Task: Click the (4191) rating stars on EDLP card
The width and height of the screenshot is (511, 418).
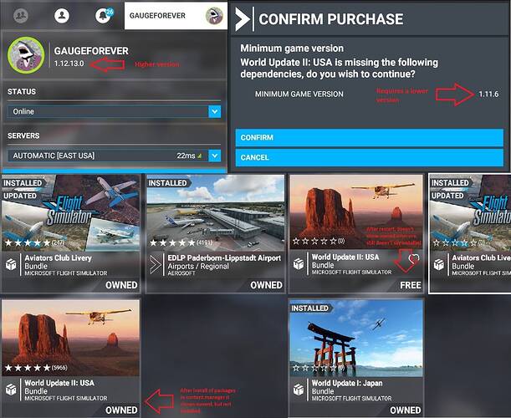Action: (x=181, y=242)
